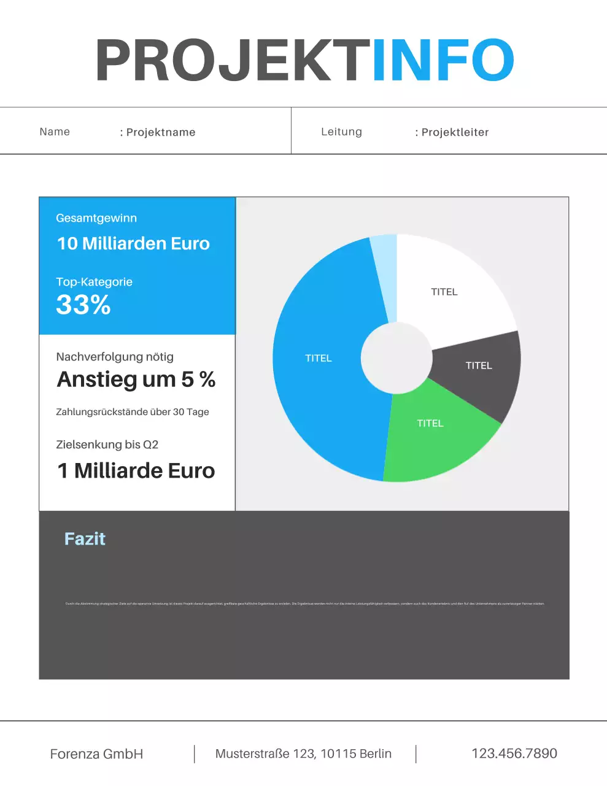This screenshot has width=607, height=786.
Task: Select the blue INFO title word
Action: pyautogui.click(x=443, y=60)
